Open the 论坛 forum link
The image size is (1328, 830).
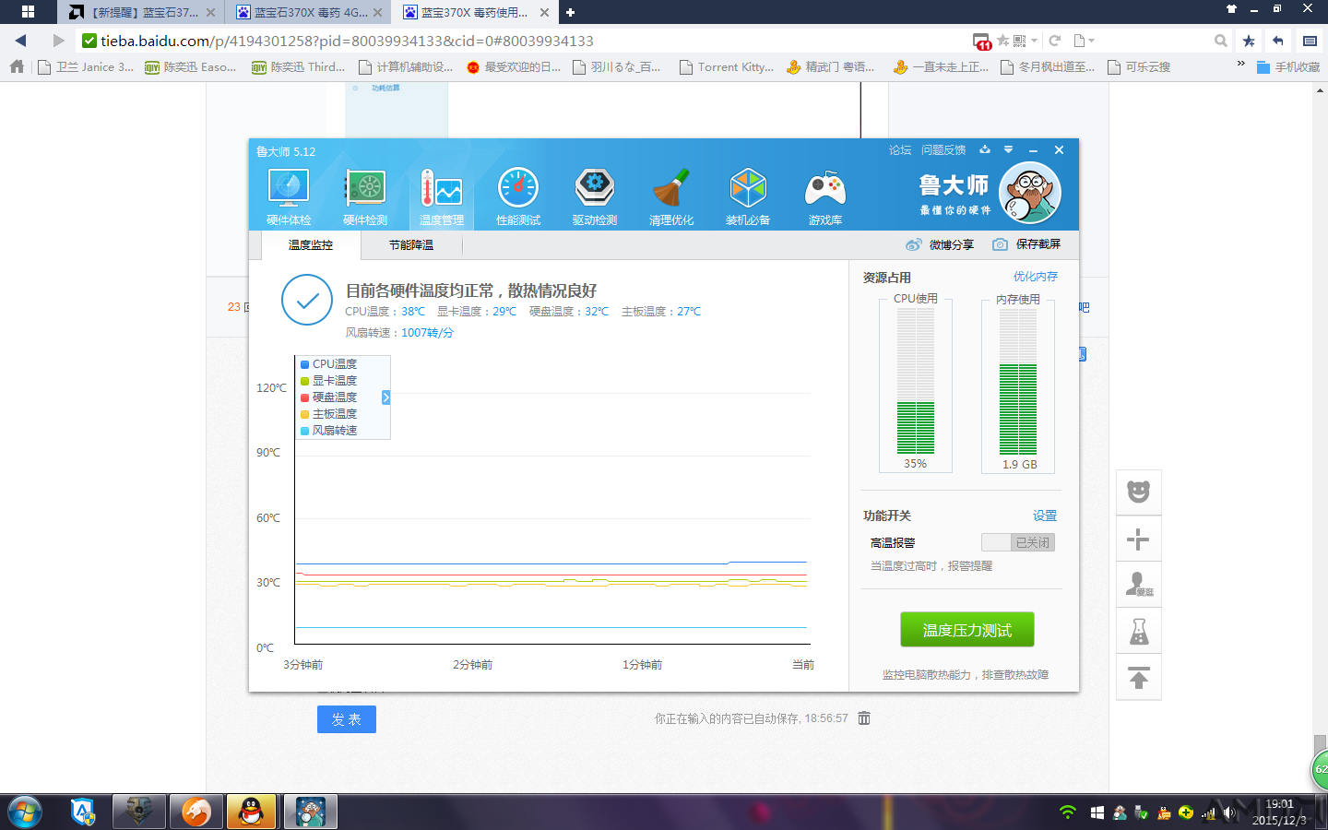coord(900,150)
